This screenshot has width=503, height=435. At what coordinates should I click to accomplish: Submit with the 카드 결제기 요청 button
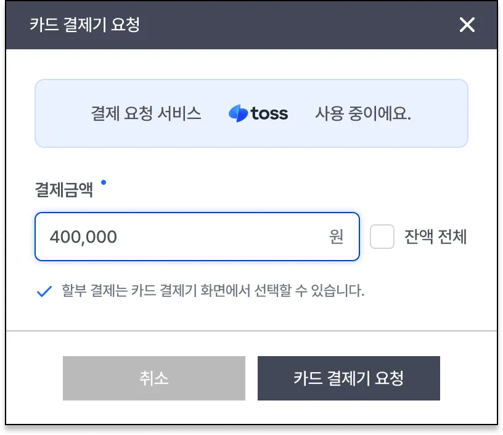348,378
